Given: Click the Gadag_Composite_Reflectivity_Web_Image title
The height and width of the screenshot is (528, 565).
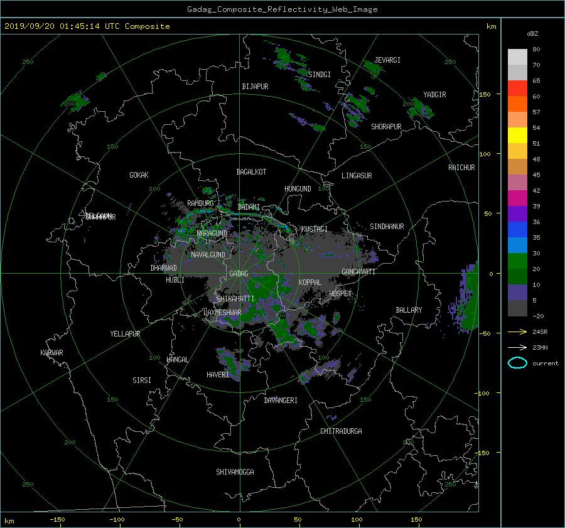Looking at the screenshot, I should coord(282,9).
